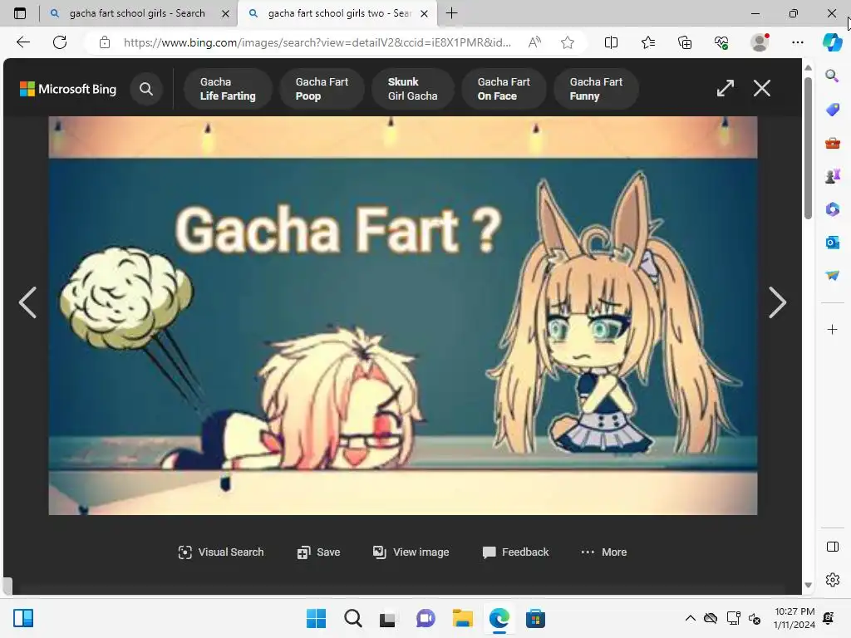The image size is (851, 638).
Task: Select 'Gacha Fart On Face' suggestion
Action: [x=503, y=89]
